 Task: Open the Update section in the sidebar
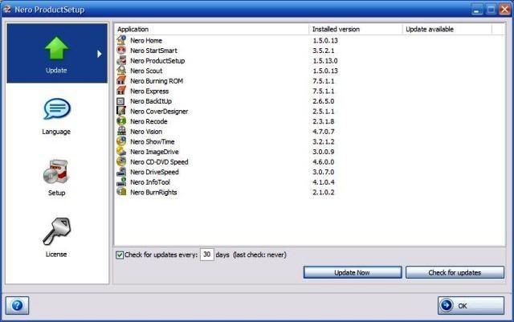(57, 53)
